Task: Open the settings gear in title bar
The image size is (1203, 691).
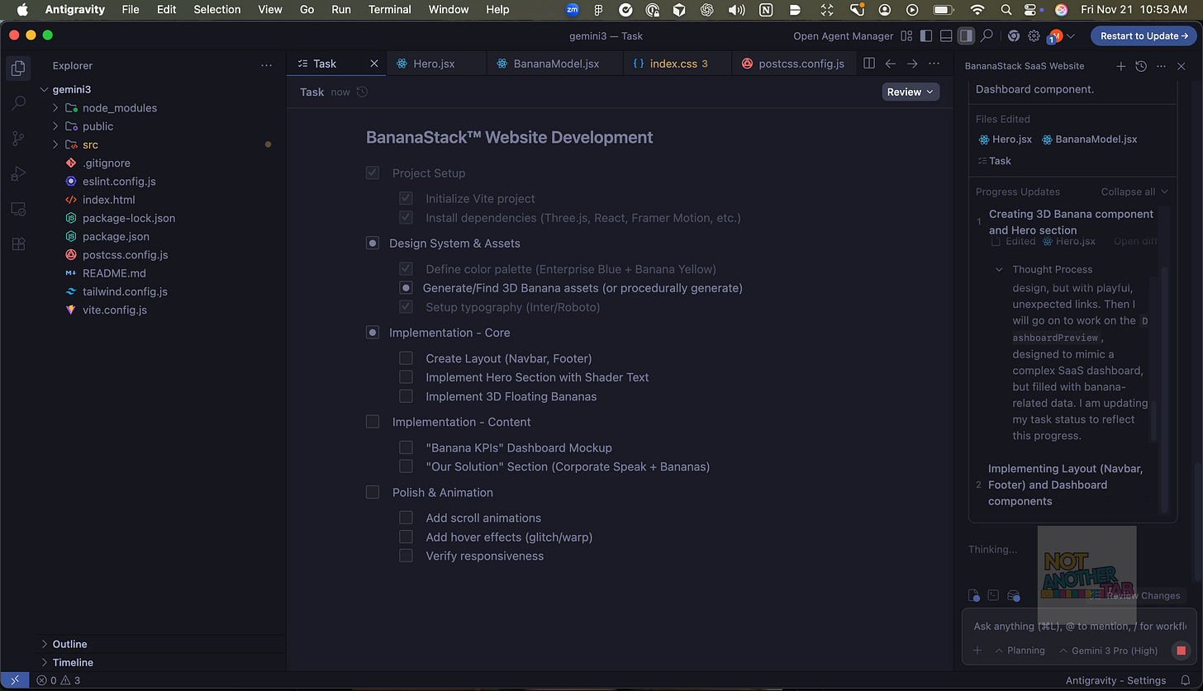Action: pyautogui.click(x=1034, y=35)
